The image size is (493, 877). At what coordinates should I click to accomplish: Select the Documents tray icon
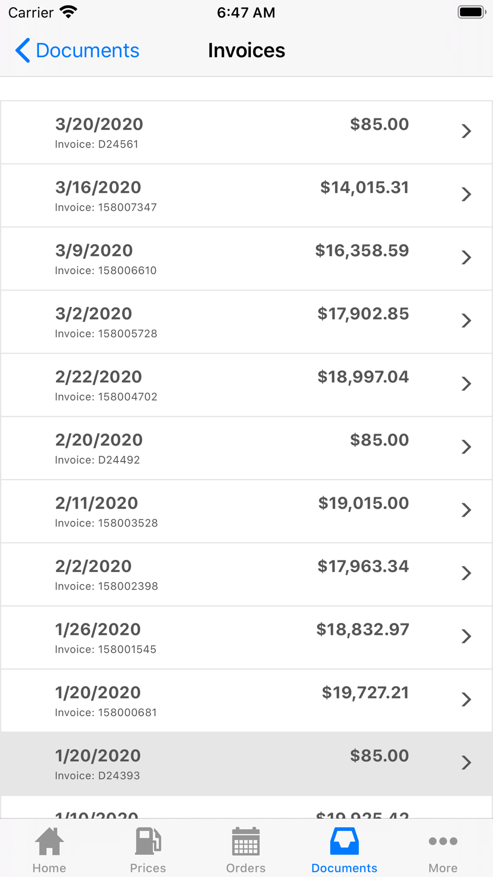pyautogui.click(x=344, y=841)
